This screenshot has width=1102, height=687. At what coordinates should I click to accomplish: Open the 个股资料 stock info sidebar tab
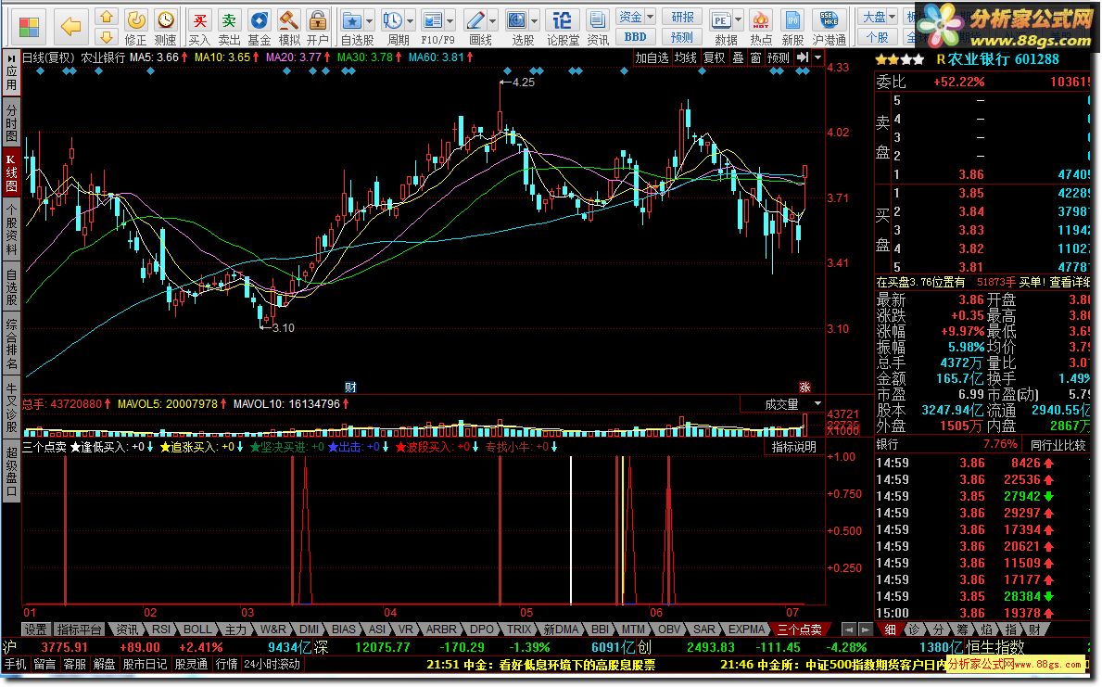11,230
